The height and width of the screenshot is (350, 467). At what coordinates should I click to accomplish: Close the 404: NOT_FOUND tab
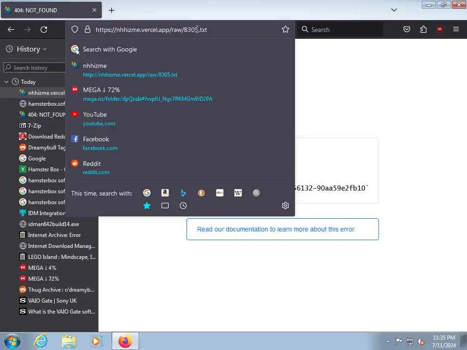[x=94, y=10]
